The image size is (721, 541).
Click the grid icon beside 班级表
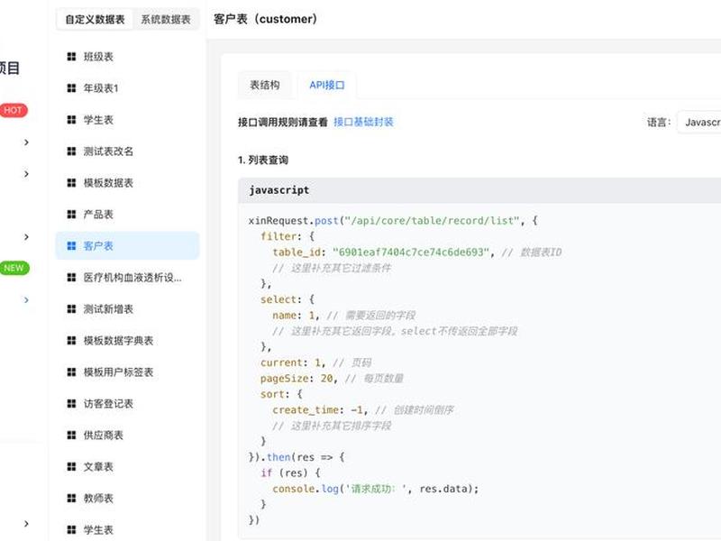pos(71,57)
